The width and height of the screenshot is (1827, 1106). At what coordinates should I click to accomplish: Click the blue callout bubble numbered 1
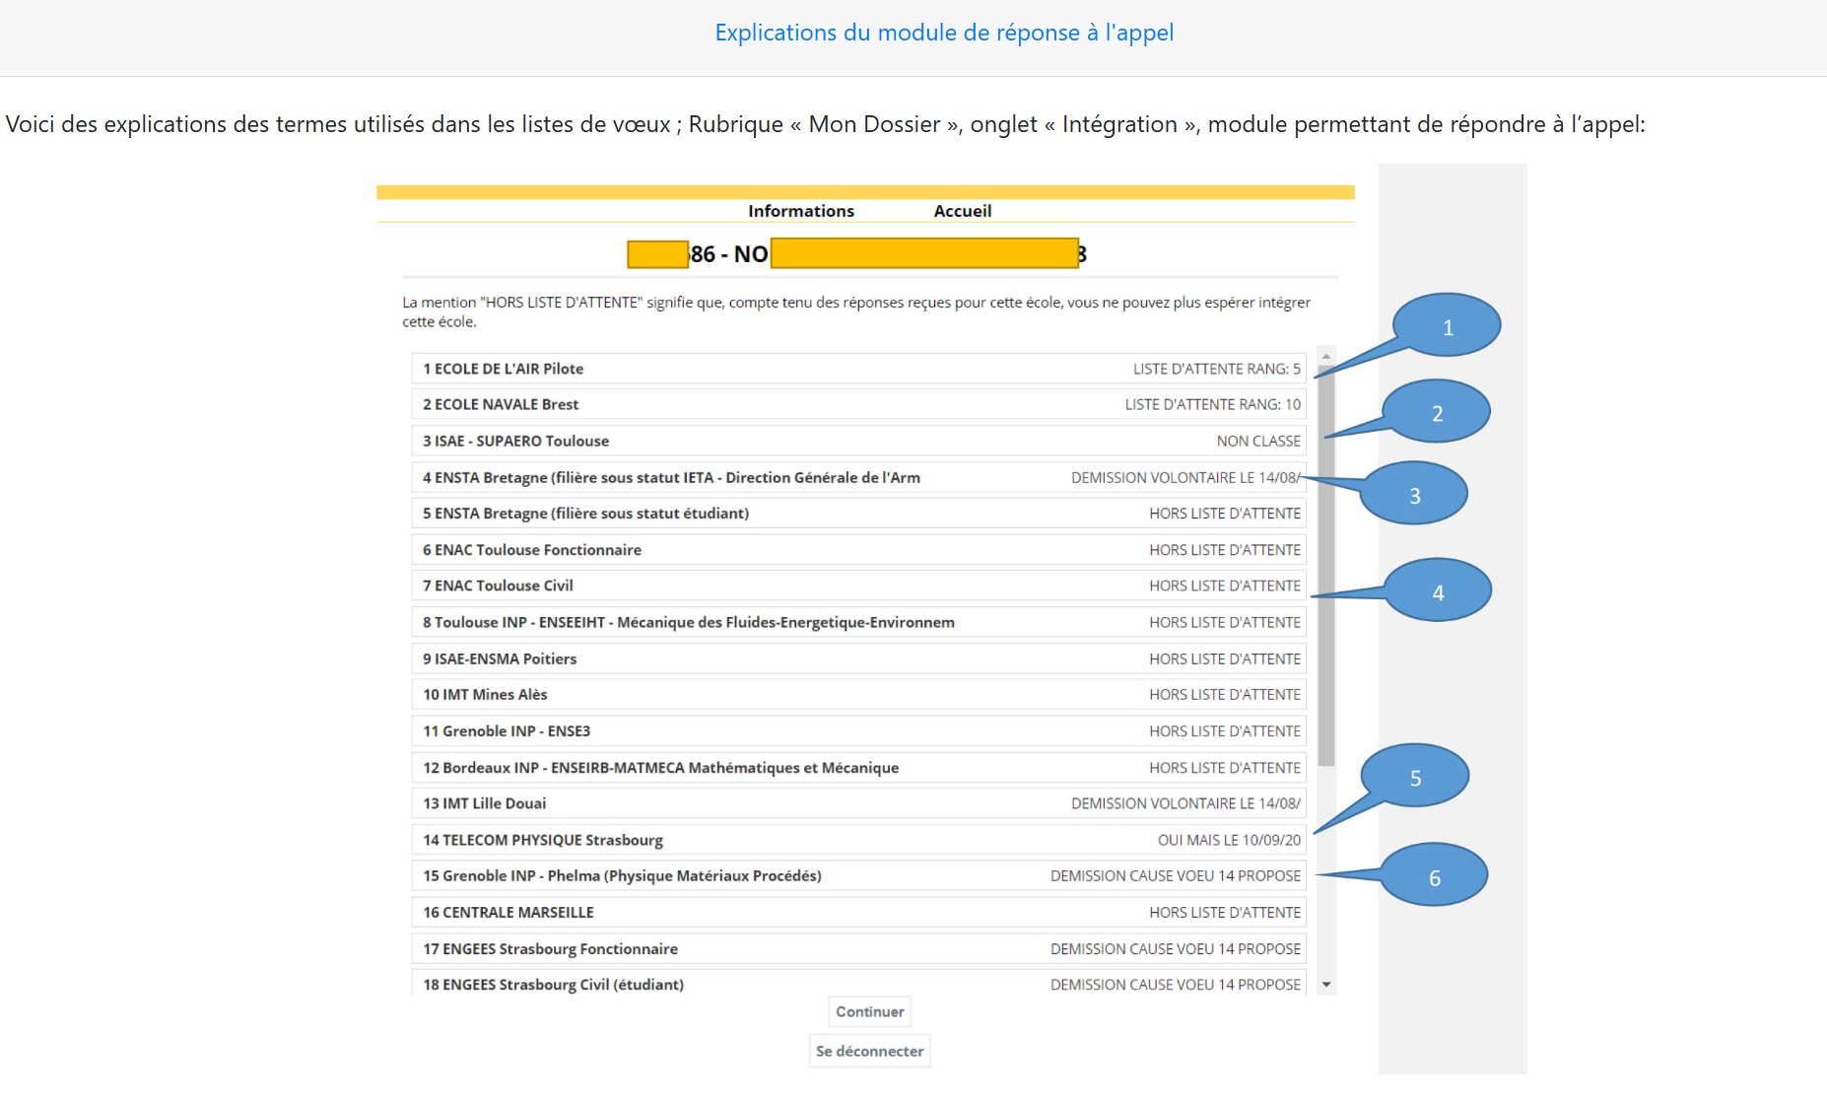[x=1446, y=326]
